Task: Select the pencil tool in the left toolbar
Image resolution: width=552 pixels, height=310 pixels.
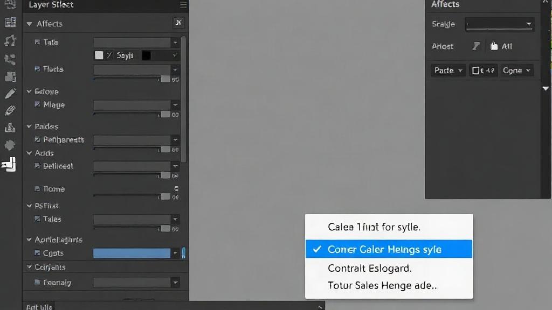Action: click(10, 94)
